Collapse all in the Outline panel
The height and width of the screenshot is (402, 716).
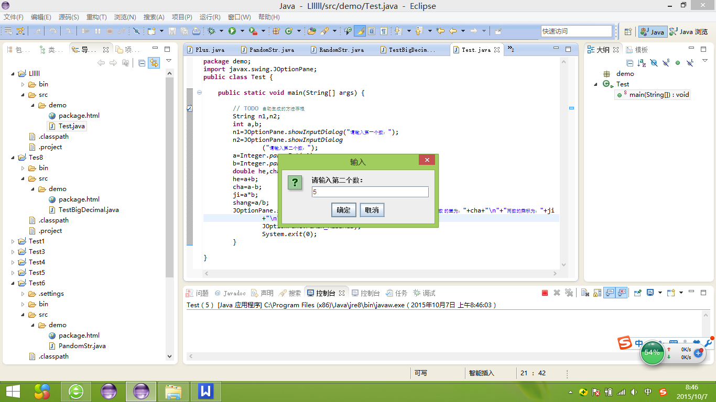630,63
